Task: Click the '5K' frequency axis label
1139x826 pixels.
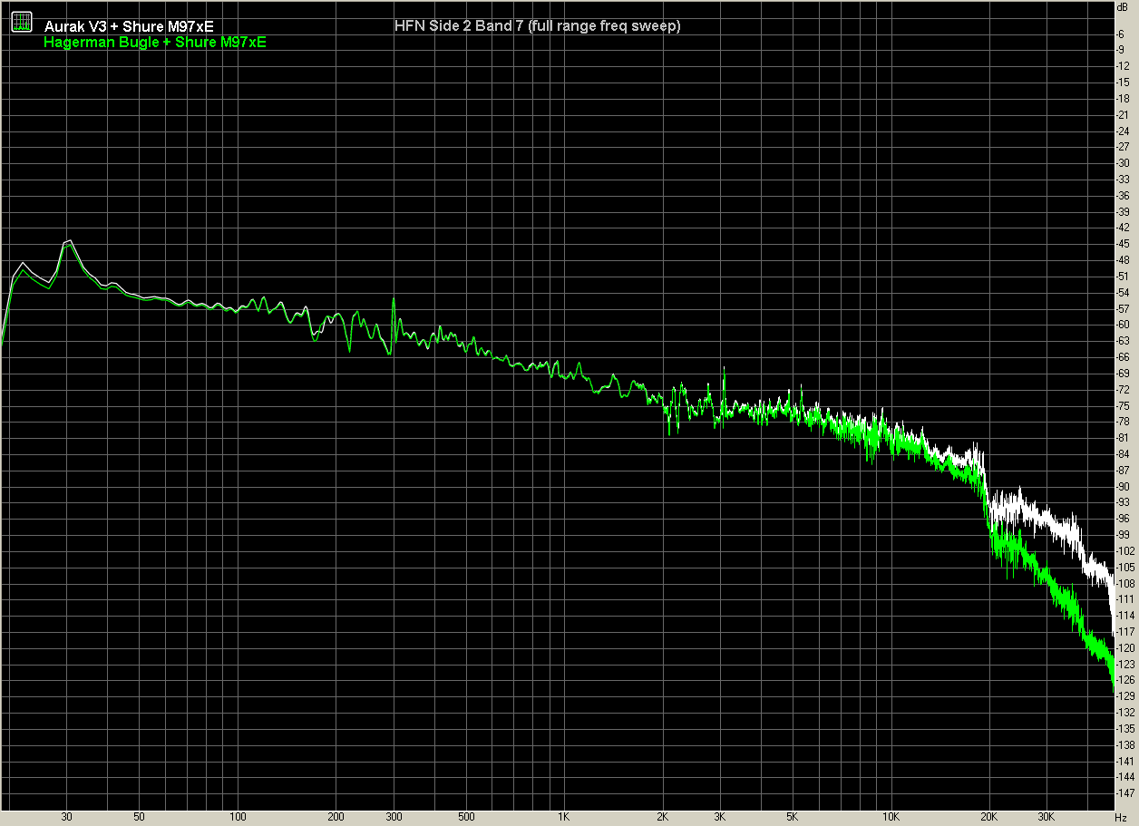Action: pos(793,818)
